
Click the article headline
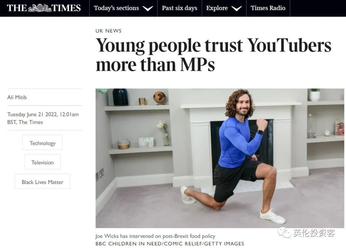[x=213, y=55]
